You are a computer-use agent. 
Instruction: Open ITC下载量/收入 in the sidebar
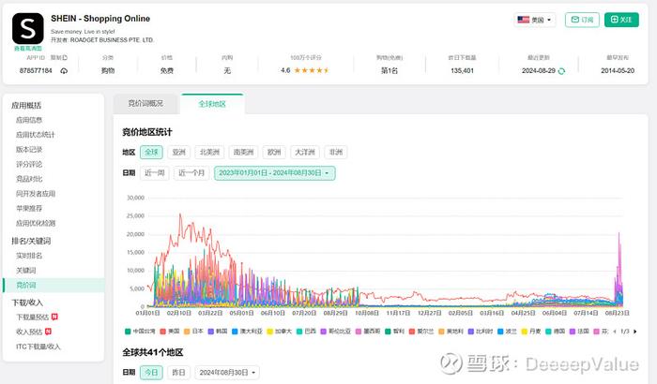[x=38, y=347]
